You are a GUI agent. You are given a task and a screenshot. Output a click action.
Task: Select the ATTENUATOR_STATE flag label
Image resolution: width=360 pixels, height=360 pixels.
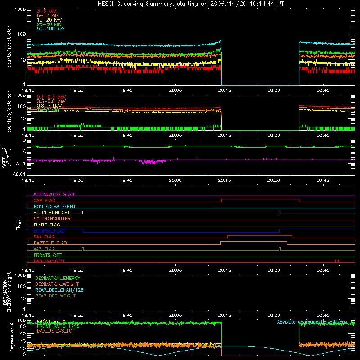click(54, 194)
